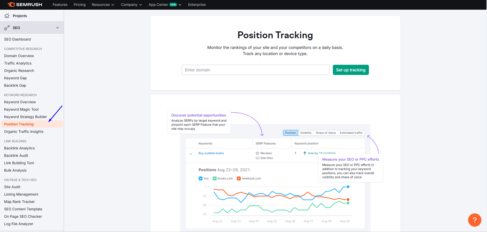Open the App Center dropdown
Image resolution: width=487 pixels, height=232 pixels.
[165, 5]
